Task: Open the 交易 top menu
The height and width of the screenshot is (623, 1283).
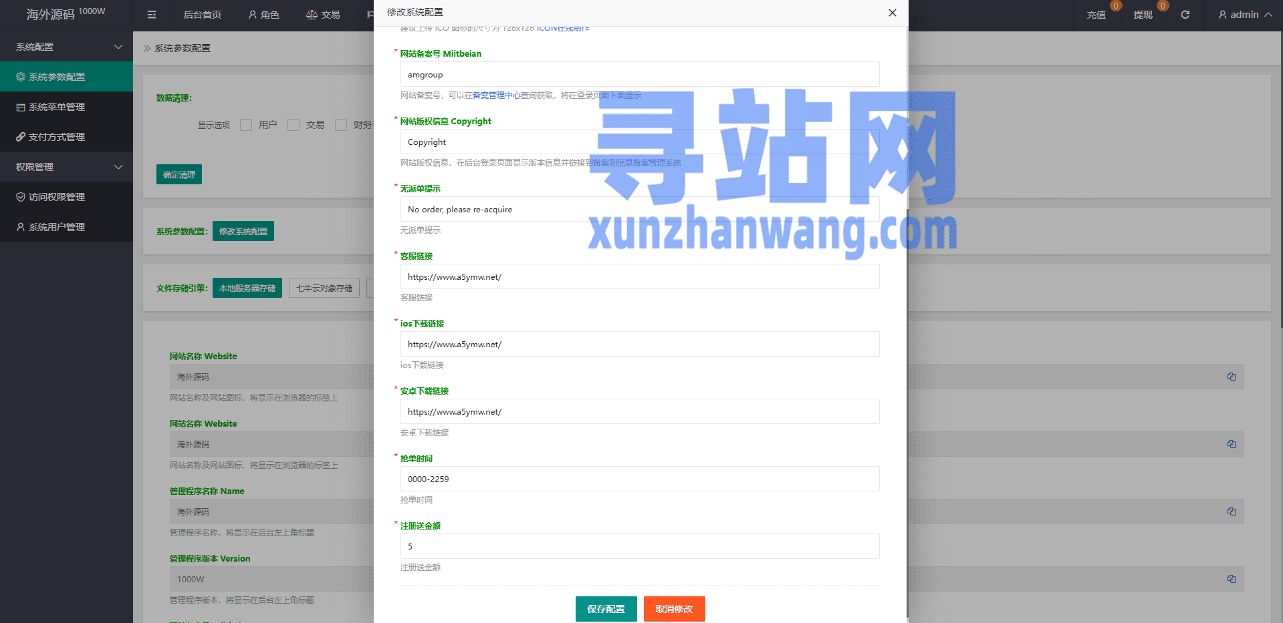Action: [x=323, y=15]
